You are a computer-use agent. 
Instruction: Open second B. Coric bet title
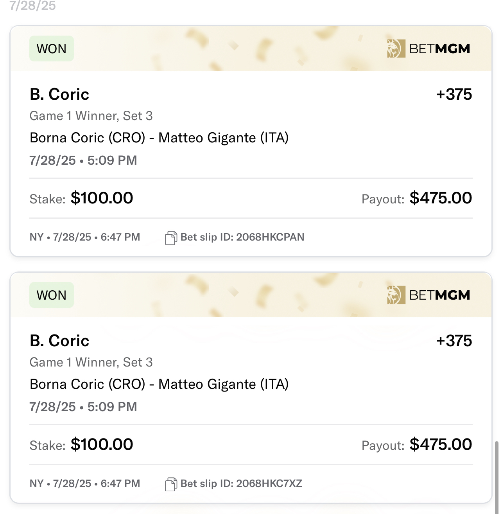pos(59,341)
